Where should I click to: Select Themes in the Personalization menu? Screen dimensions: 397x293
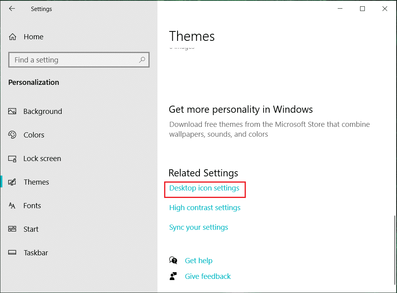[x=36, y=182]
